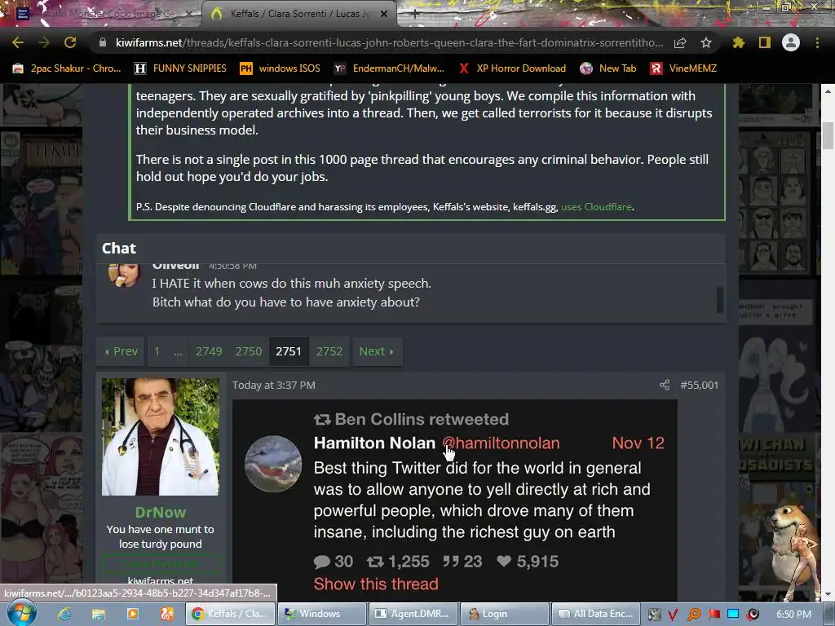Grab the chat box scrollbar thumb
Viewport: 835px width, 626px height.
click(x=719, y=300)
